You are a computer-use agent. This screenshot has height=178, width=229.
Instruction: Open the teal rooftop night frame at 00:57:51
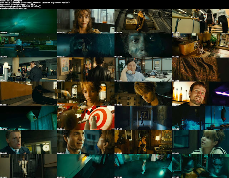(x=29, y=118)
